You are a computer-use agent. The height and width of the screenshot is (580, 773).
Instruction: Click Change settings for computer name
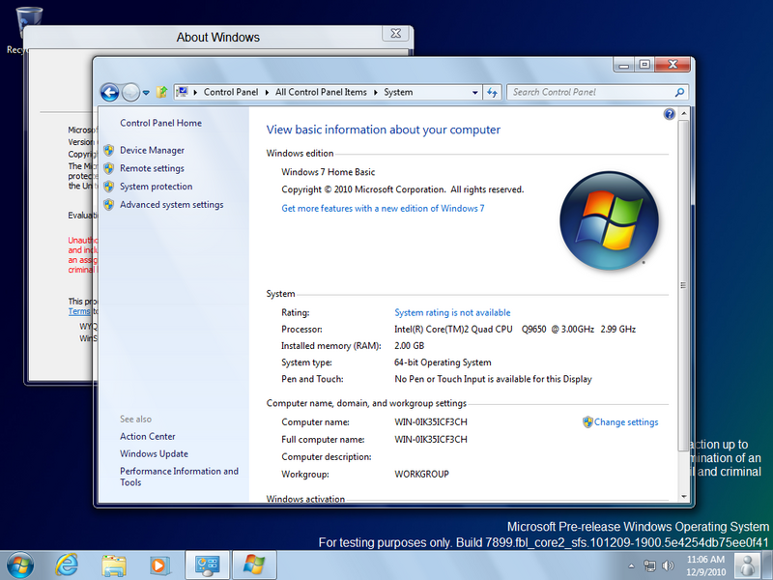(x=625, y=422)
